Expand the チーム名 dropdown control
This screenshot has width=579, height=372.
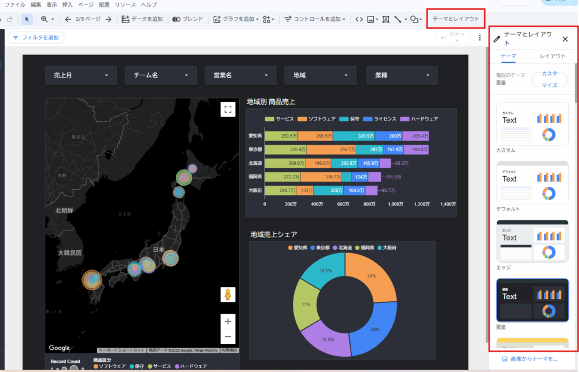[161, 75]
